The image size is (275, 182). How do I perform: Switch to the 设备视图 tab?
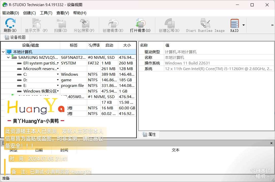coord(15,37)
